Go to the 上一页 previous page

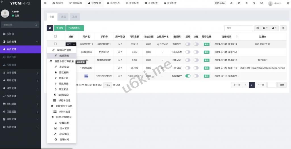(237, 85)
